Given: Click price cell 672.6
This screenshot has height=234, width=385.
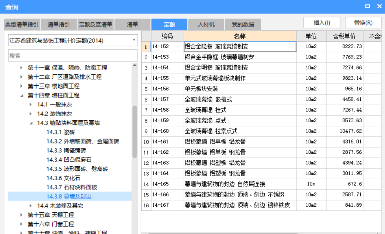Looking at the screenshot, I should [x=344, y=184].
